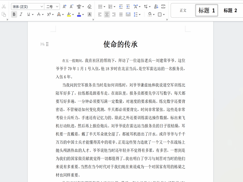Increase the paragraph indent
This screenshot has width=243, height=182.
click(128, 6)
